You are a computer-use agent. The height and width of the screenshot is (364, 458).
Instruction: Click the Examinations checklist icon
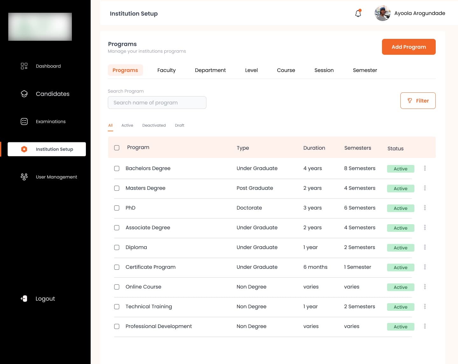pos(24,121)
